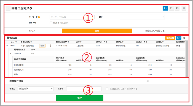Click the 普通 account type cell
Viewport: 193px width, 106px height.
click(178, 46)
